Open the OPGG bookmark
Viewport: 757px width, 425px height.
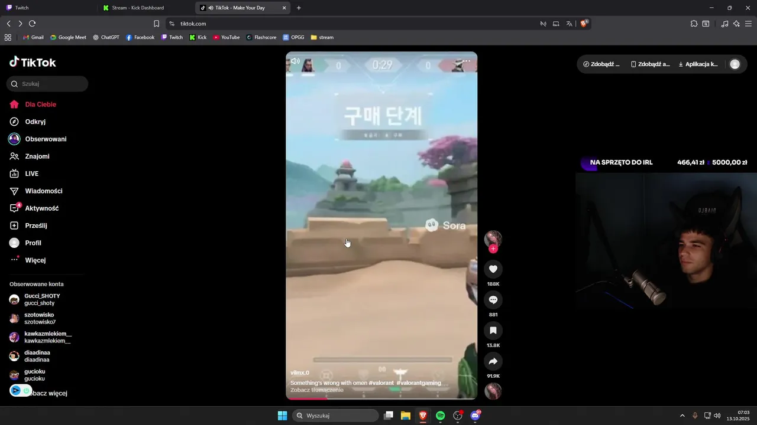click(293, 37)
